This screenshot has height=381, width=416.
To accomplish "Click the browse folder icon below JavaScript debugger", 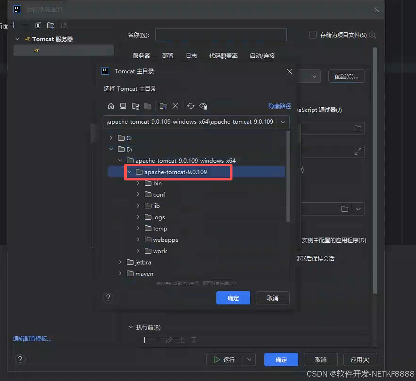I will (358, 128).
